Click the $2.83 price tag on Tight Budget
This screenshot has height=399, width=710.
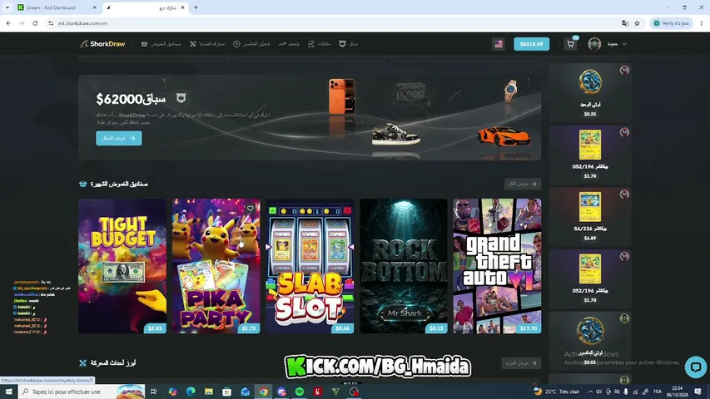pyautogui.click(x=155, y=328)
